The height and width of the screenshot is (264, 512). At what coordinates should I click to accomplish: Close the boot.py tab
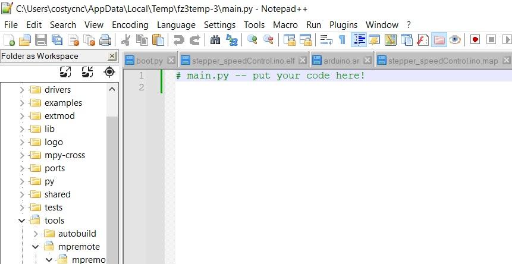pyautogui.click(x=171, y=60)
